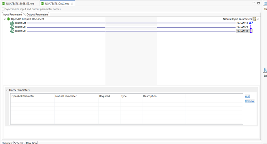The width and height of the screenshot is (267, 144).
Task: Click the OpenAPI Parameter column header
Action: coord(32,96)
